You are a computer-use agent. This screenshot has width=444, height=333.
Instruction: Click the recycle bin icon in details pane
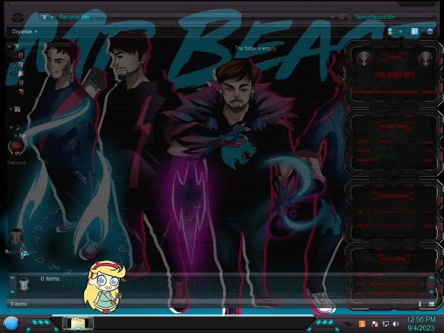pyautogui.click(x=24, y=284)
